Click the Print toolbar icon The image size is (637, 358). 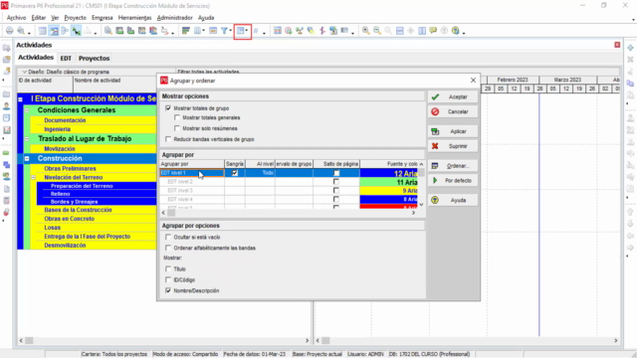9,31
